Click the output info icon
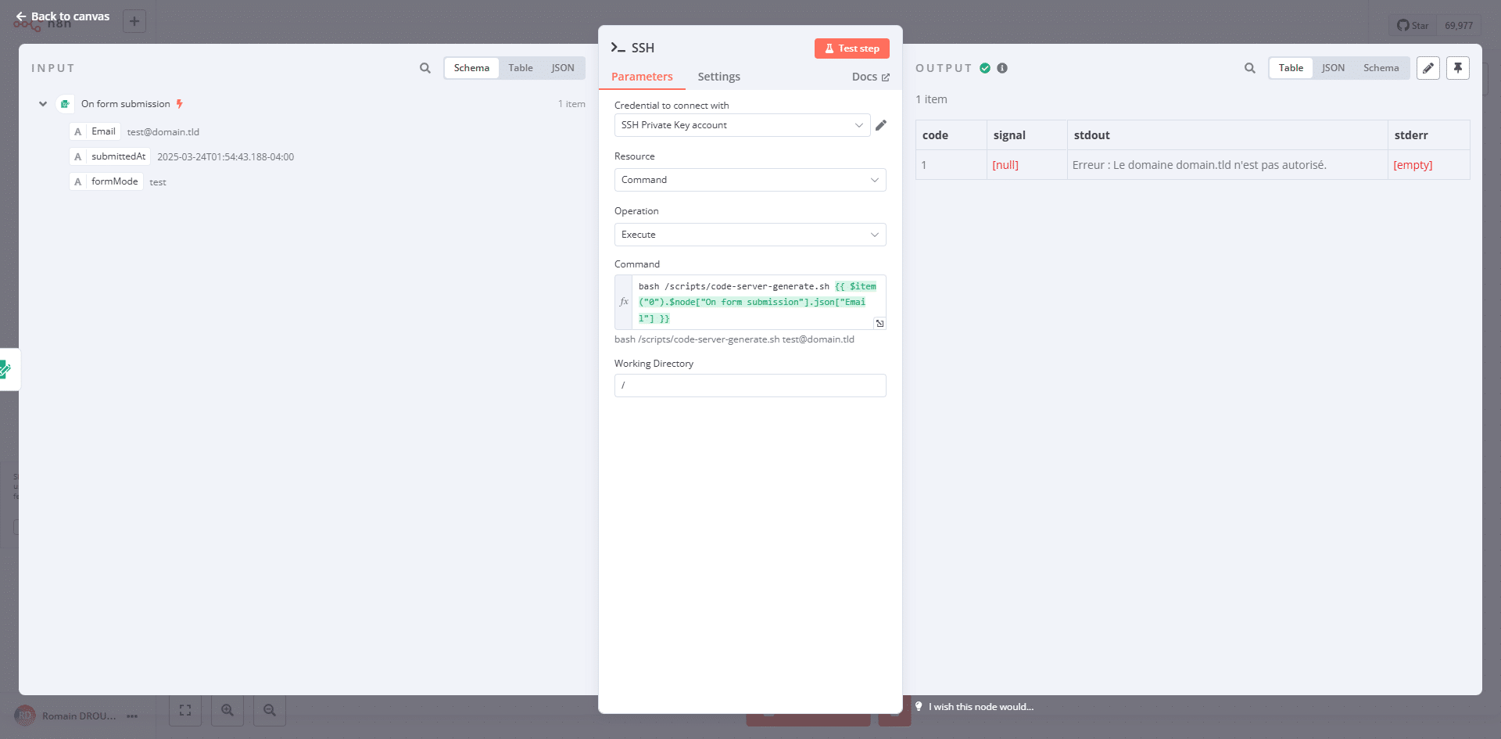Screen dimensions: 1501x739 pyautogui.click(x=1002, y=68)
